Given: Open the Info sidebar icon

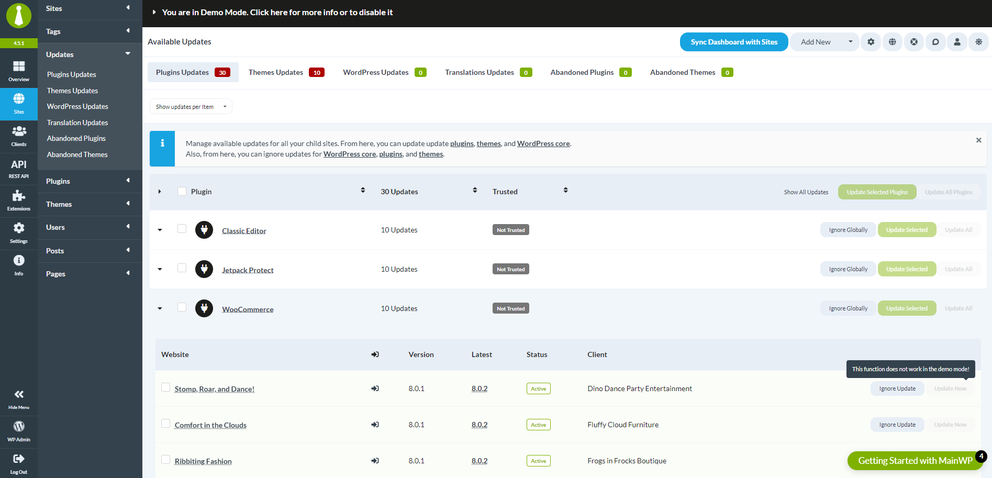Looking at the screenshot, I should (19, 266).
